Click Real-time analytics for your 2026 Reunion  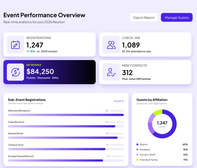click(x=34, y=22)
